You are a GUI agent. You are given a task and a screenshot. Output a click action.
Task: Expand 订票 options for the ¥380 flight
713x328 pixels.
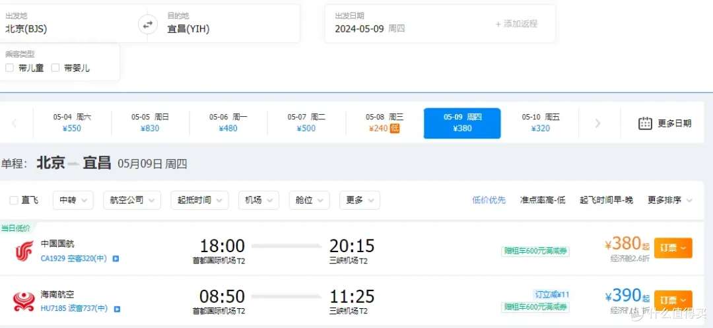(673, 248)
